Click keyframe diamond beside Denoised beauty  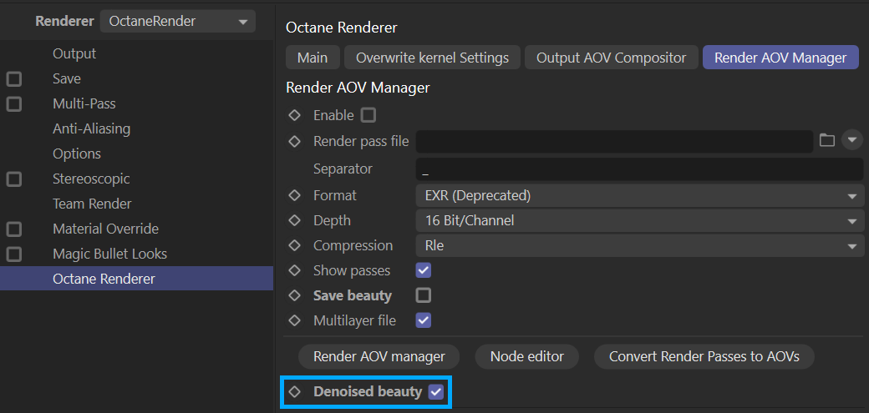pos(294,391)
